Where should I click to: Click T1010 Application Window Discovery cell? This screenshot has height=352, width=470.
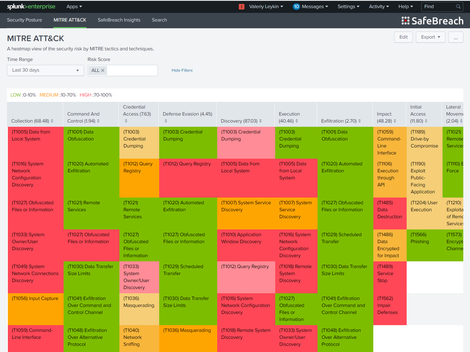pos(246,245)
